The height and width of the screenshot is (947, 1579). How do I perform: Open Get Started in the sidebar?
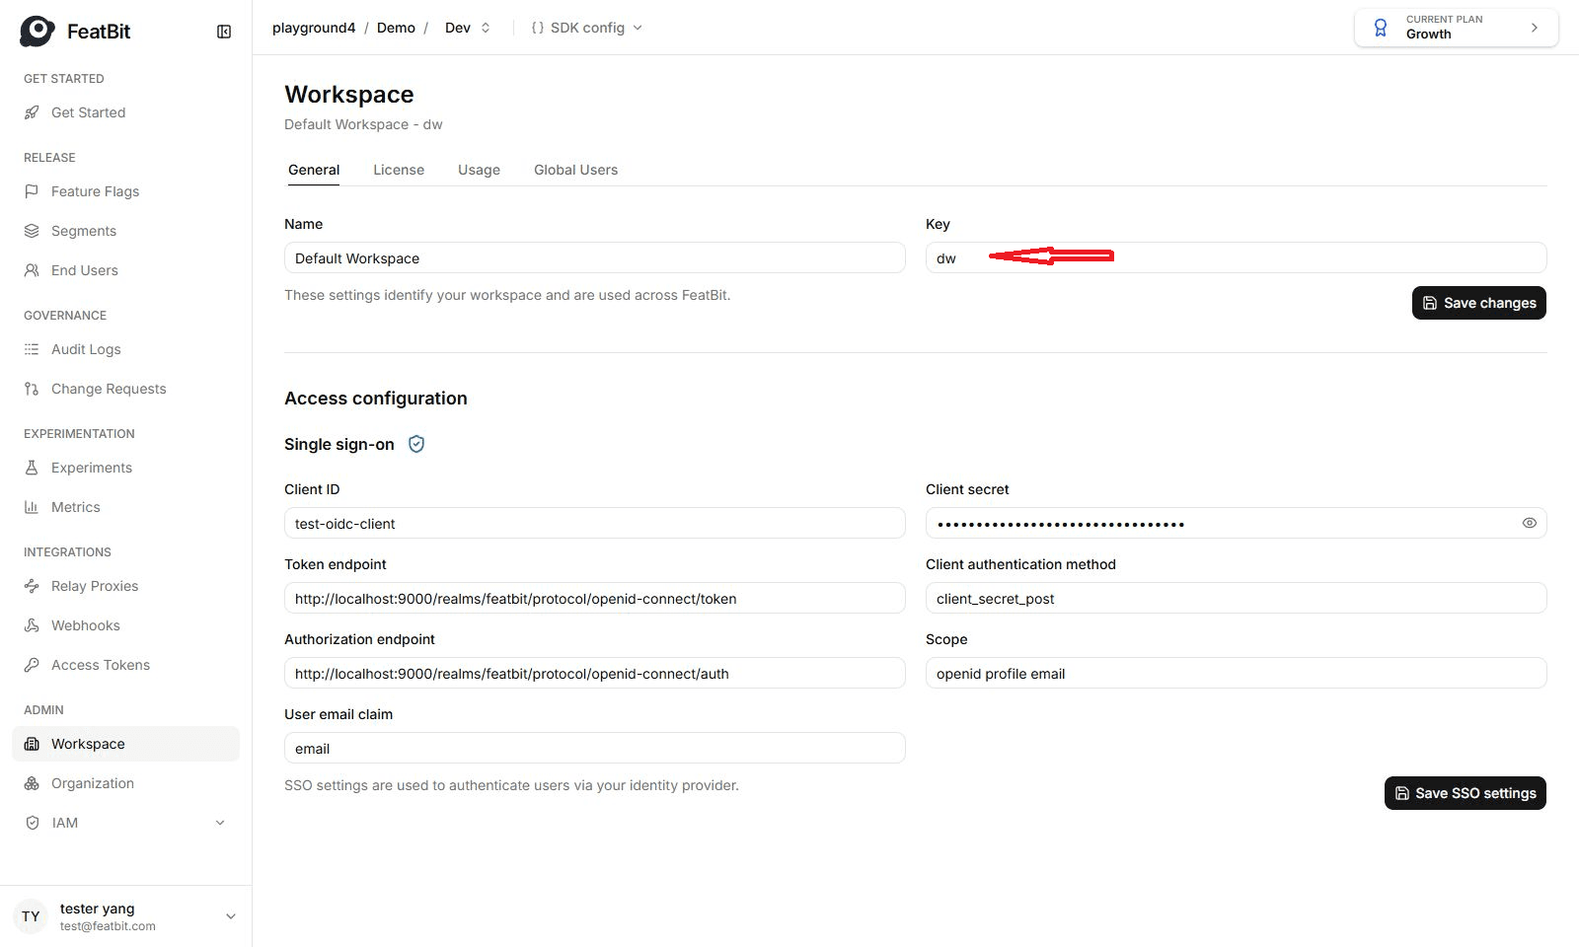126,112
